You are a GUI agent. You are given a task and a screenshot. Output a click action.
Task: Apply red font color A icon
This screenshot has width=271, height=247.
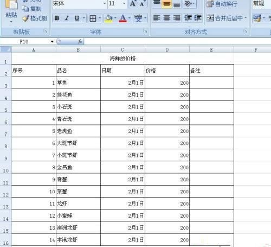122,18
